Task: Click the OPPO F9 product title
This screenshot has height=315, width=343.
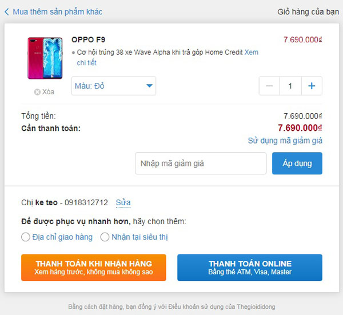Action: pyautogui.click(x=88, y=39)
